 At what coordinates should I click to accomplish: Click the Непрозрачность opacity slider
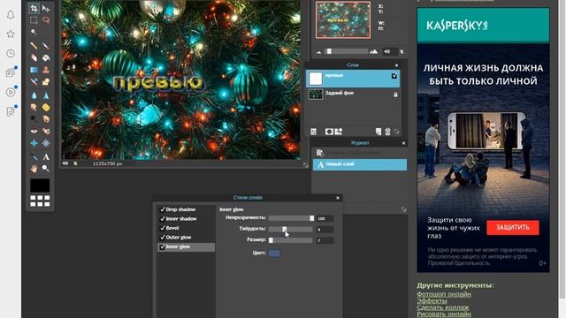pos(291,218)
